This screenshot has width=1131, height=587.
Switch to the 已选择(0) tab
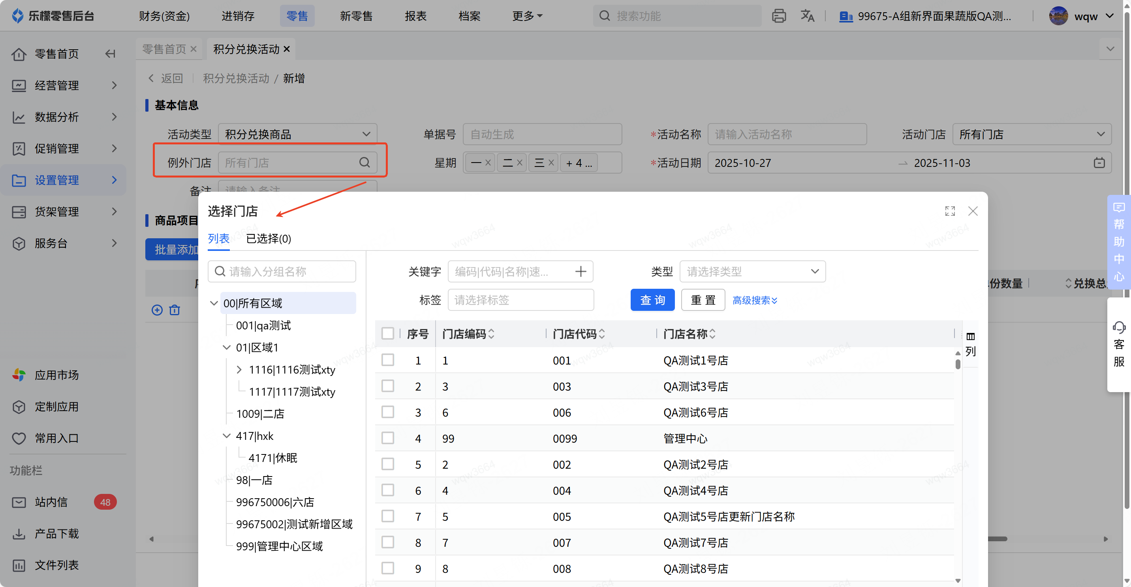(x=268, y=239)
